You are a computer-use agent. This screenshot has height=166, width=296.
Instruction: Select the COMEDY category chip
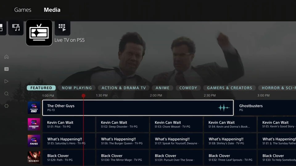(188, 88)
